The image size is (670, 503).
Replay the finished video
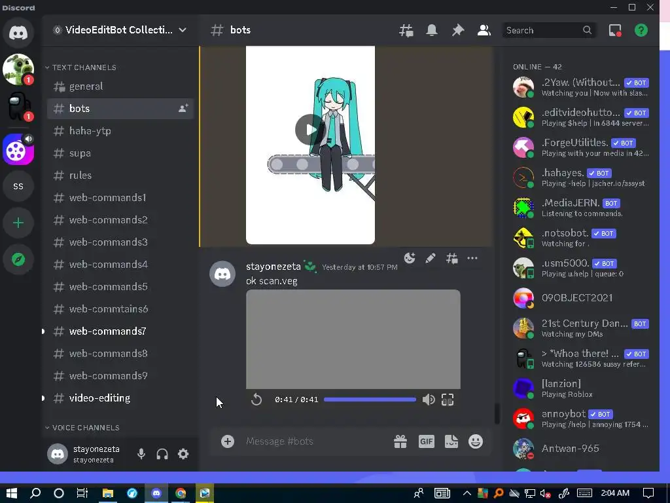click(256, 400)
